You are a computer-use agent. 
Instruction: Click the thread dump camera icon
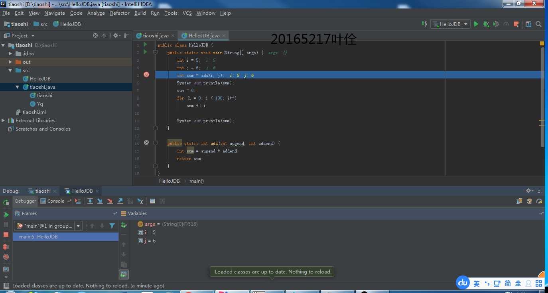tap(6, 269)
